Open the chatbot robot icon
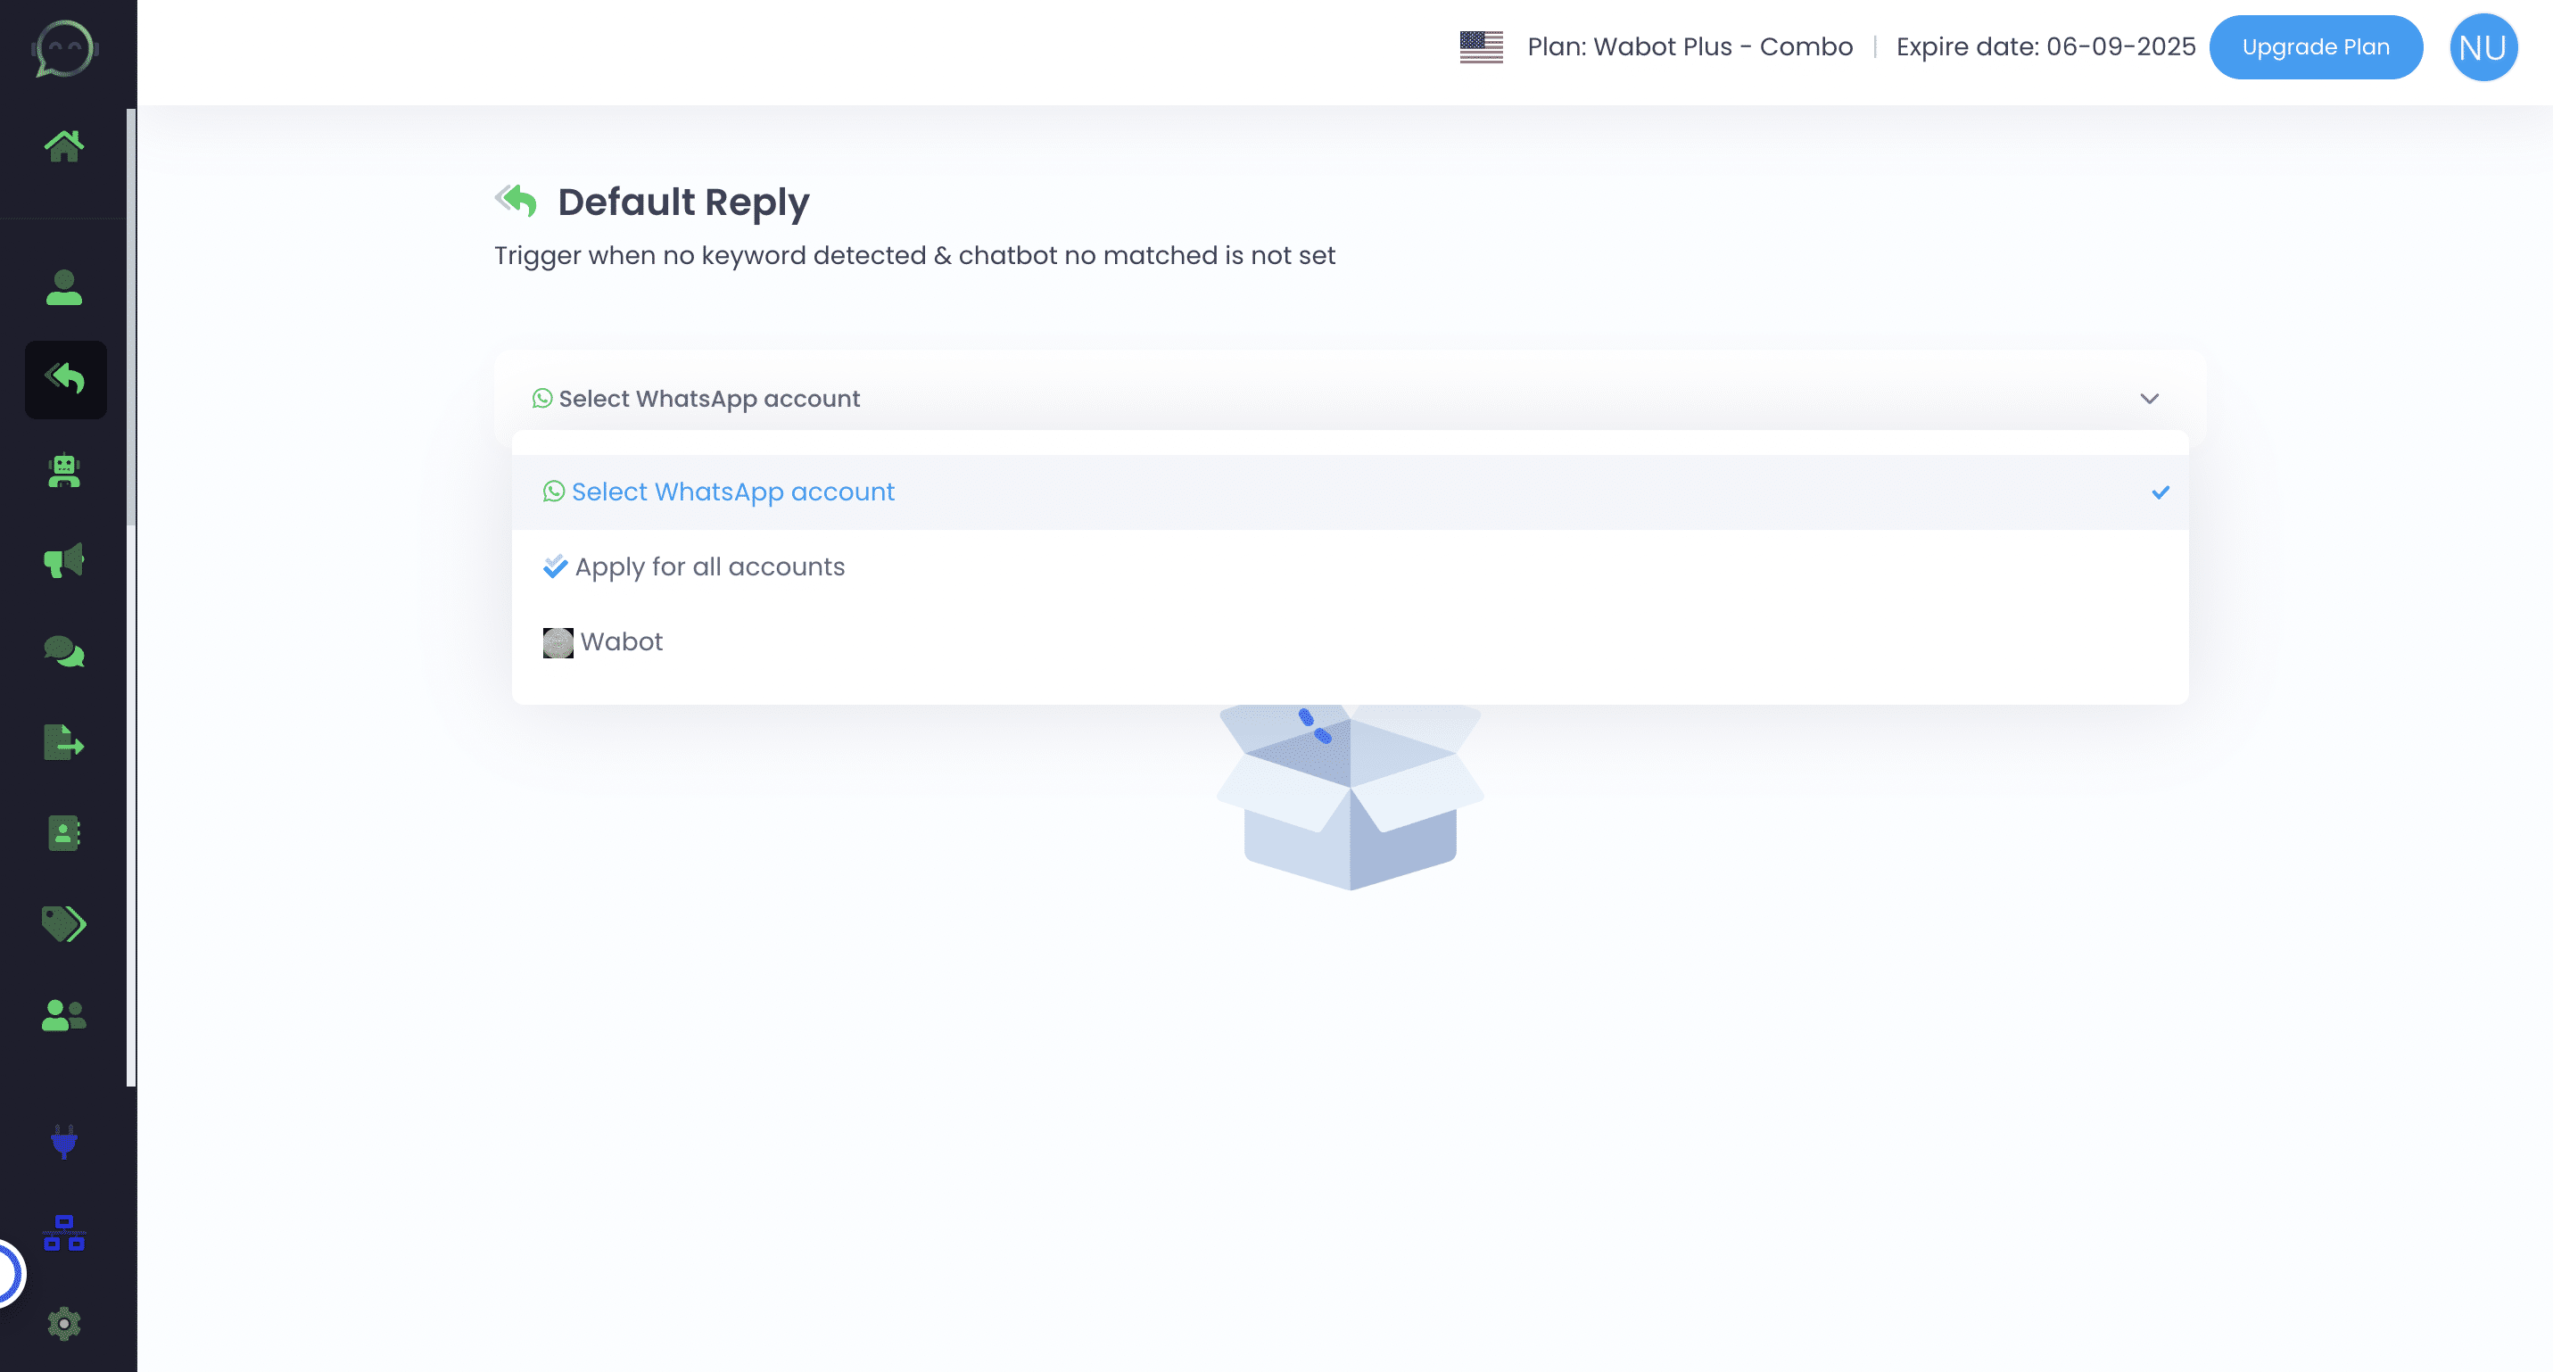Image resolution: width=2553 pixels, height=1372 pixels. pyautogui.click(x=64, y=470)
